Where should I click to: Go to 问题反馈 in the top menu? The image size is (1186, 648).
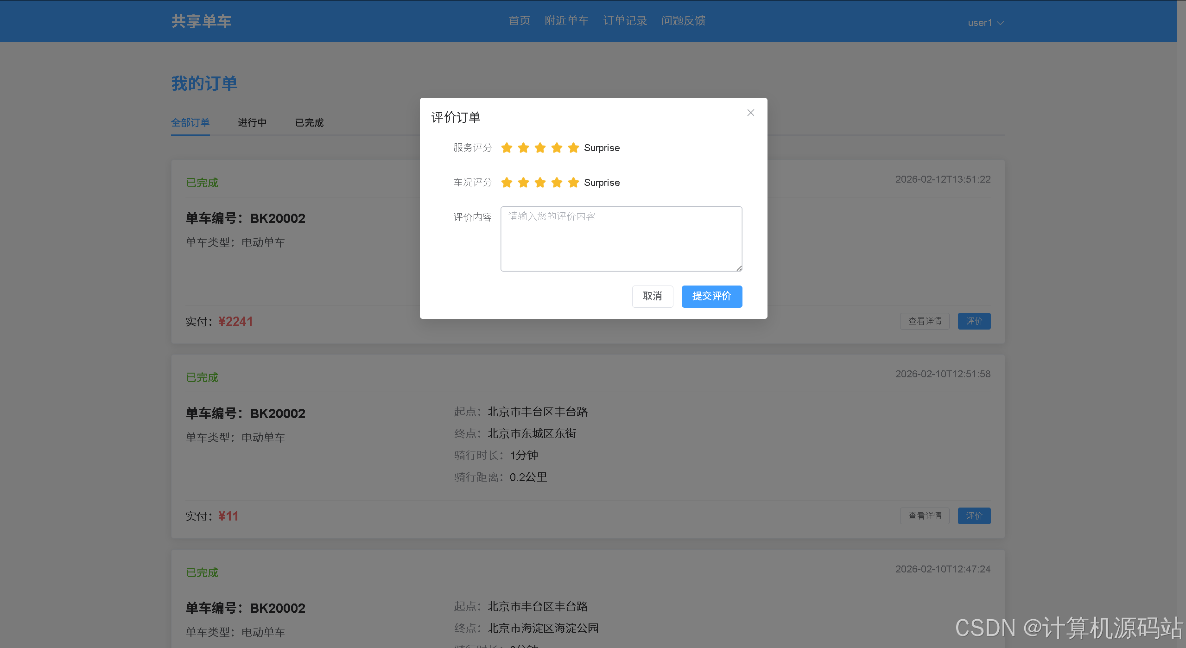(683, 21)
